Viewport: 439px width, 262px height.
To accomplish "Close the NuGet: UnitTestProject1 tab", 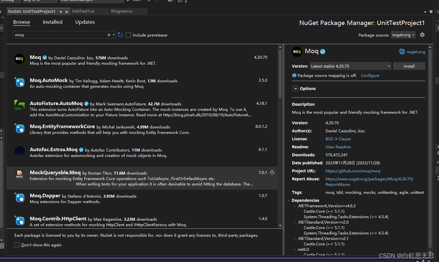I will (67, 12).
